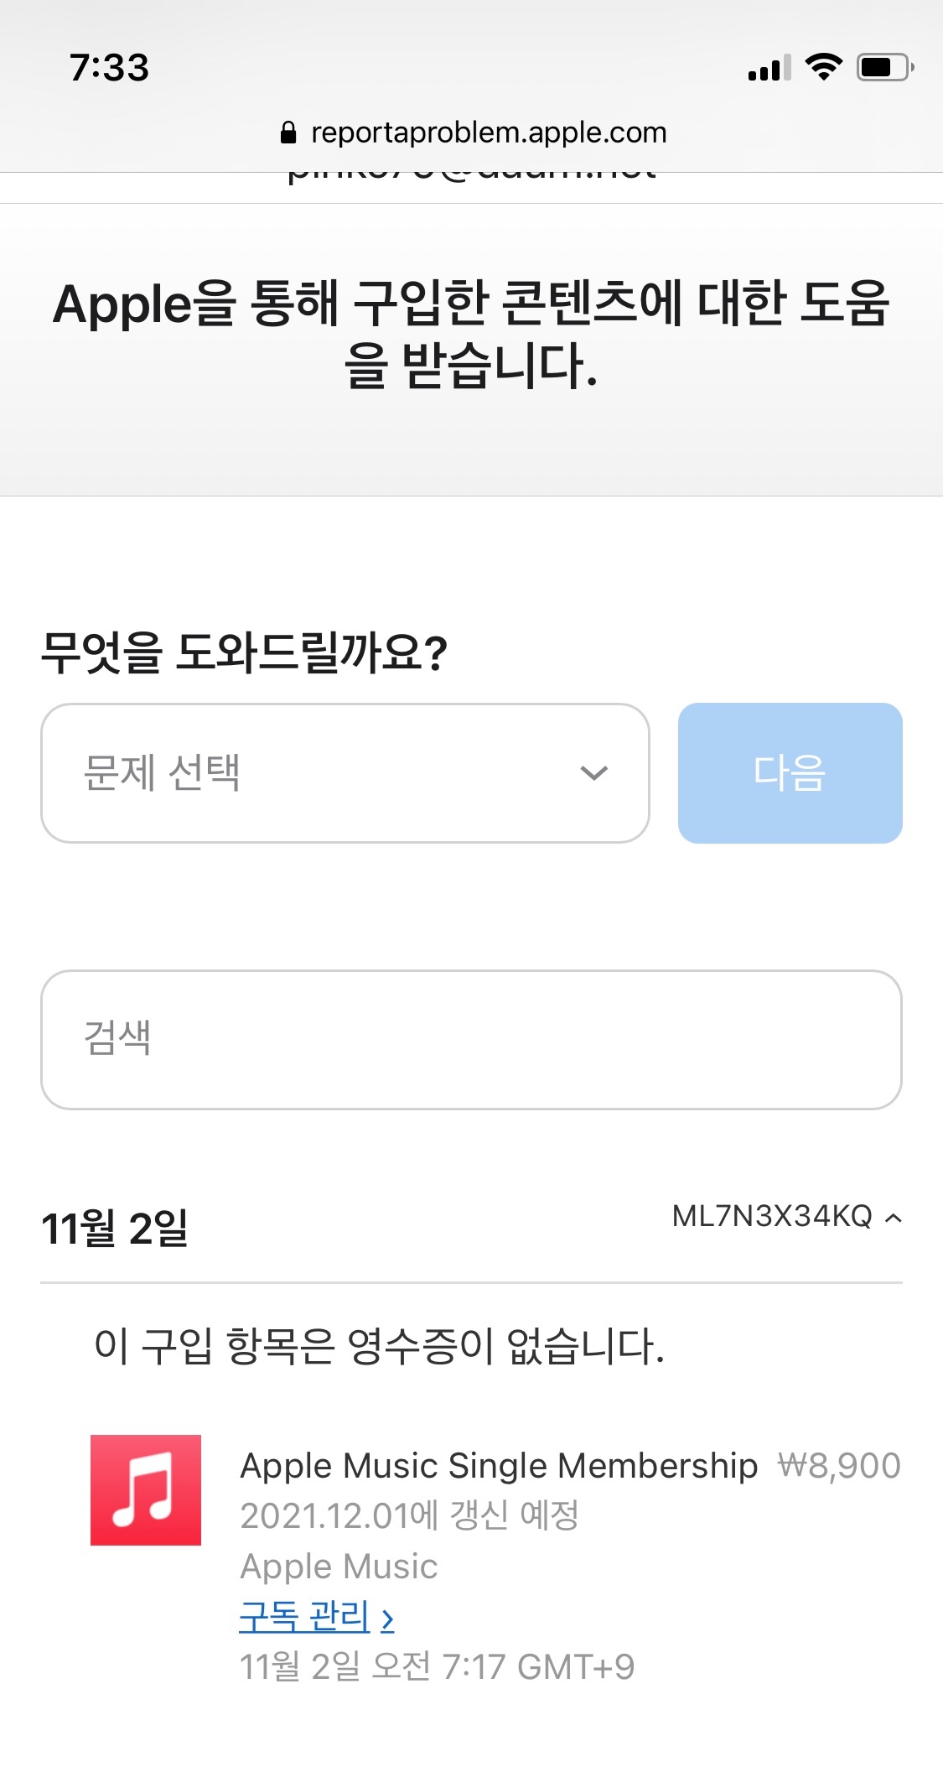Viewport: 943px width, 1767px height.
Task: Open the 구독 관리 link
Action: pyautogui.click(x=305, y=1617)
